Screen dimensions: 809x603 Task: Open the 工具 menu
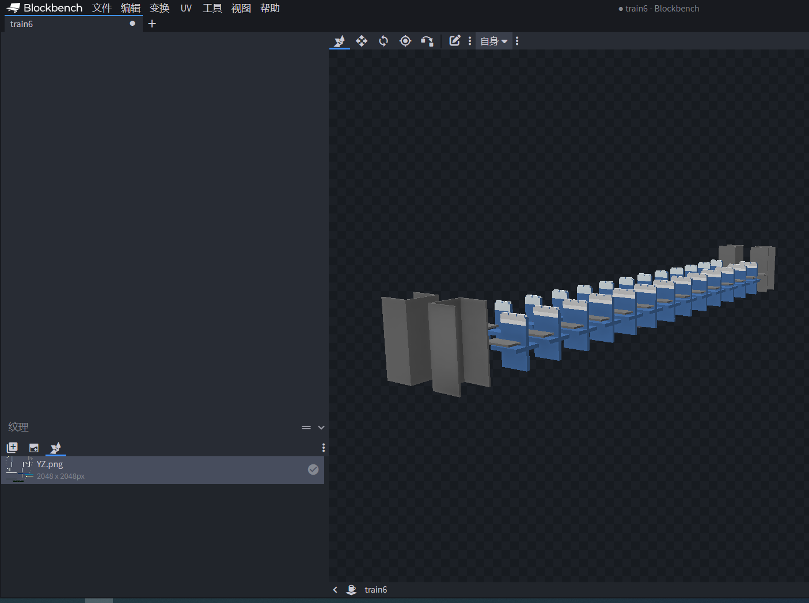212,8
